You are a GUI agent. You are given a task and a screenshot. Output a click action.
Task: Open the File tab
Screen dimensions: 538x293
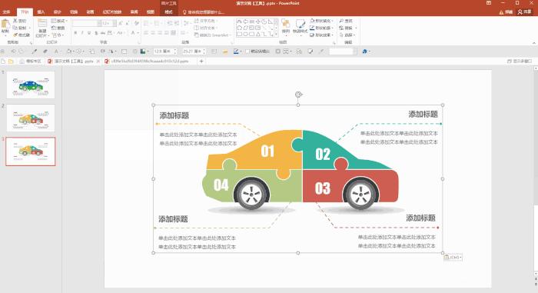[6, 12]
